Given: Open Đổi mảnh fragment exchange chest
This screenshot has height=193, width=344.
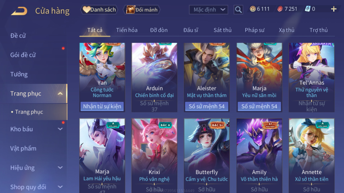Looking at the screenshot, I should [142, 9].
